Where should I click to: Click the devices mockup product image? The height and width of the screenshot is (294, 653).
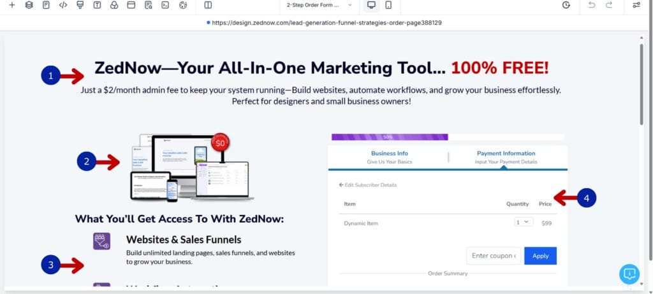click(x=191, y=167)
